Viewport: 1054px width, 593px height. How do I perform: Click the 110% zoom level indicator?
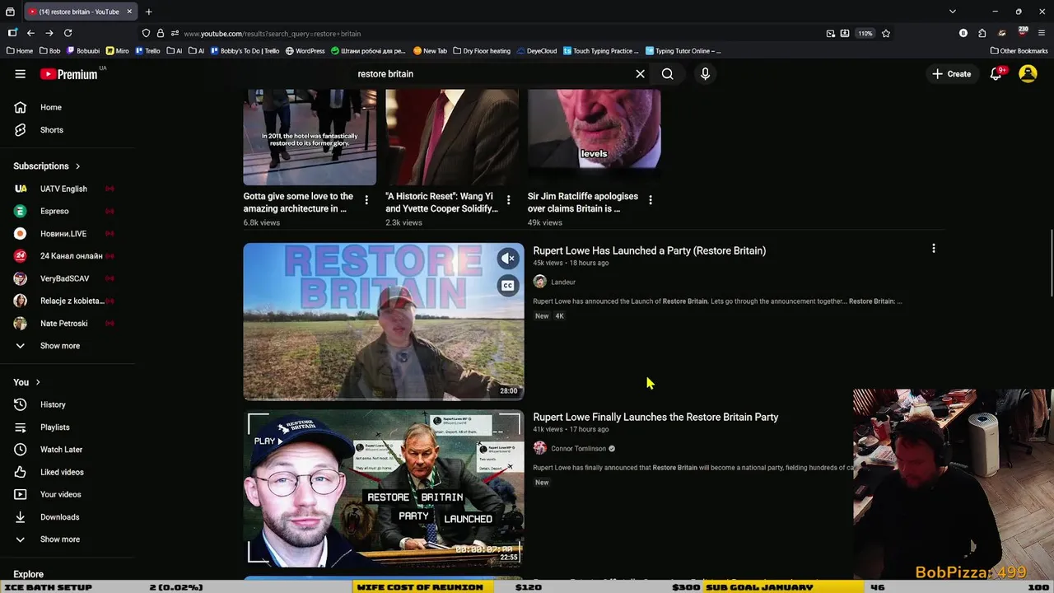865,34
